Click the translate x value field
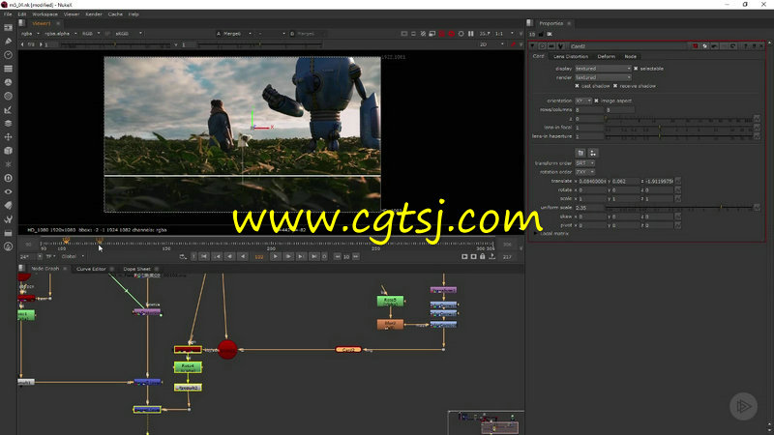The image size is (774, 435). (x=592, y=181)
